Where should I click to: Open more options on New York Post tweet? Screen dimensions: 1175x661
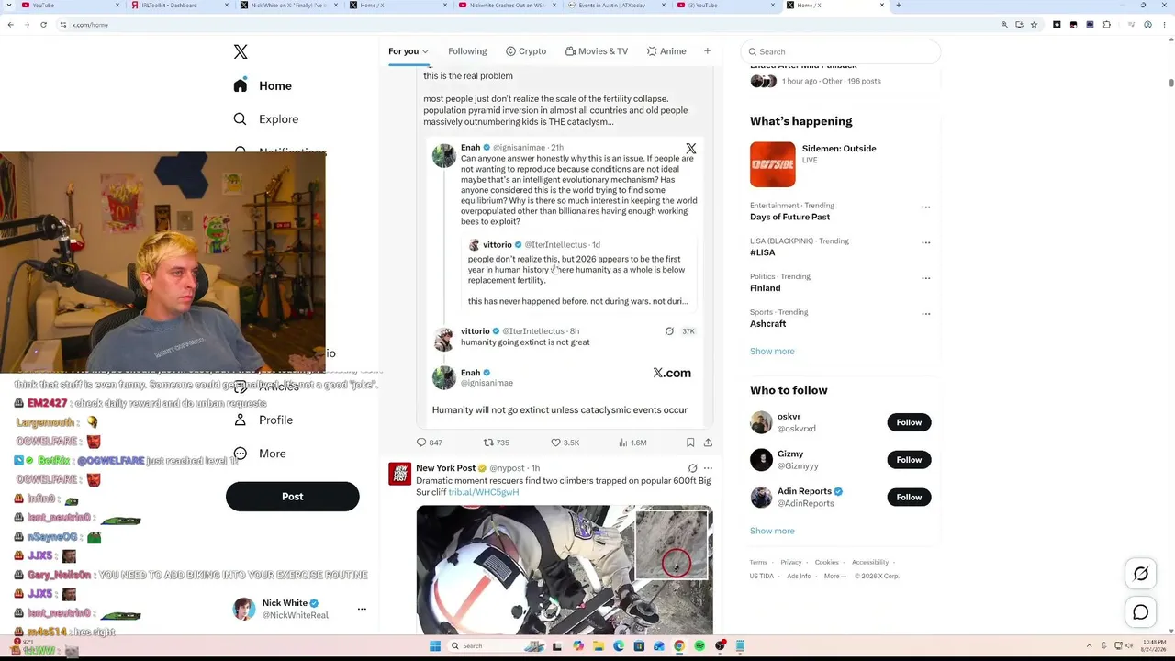[x=708, y=468]
